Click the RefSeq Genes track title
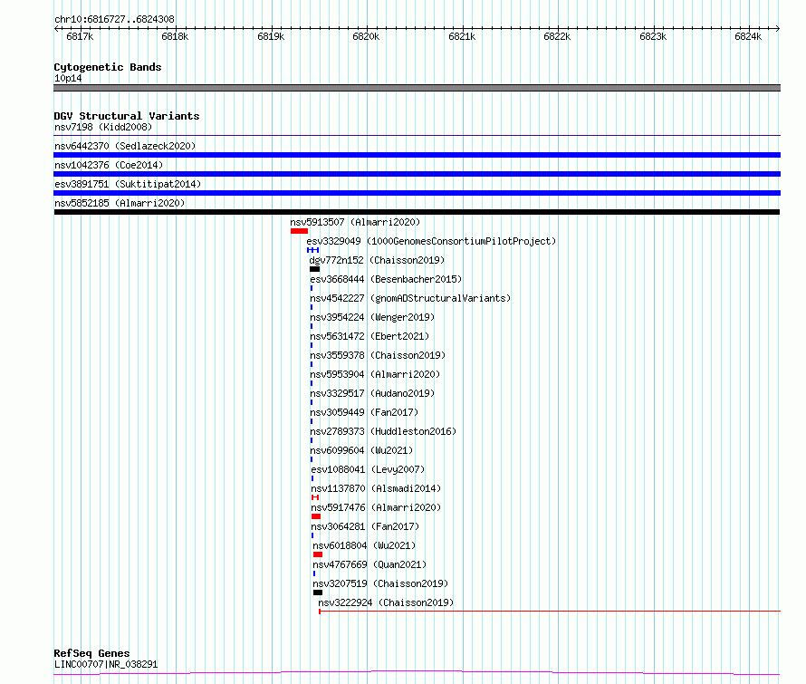The height and width of the screenshot is (684, 806). (x=91, y=653)
